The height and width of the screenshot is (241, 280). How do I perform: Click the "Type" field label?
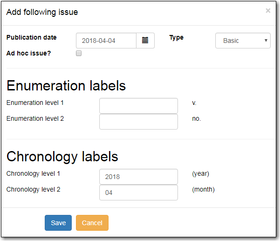176,37
